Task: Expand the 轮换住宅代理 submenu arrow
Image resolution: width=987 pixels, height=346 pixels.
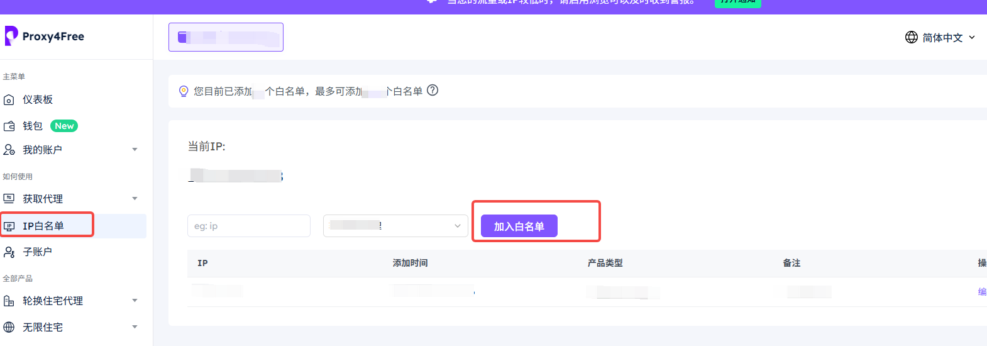Action: click(135, 301)
